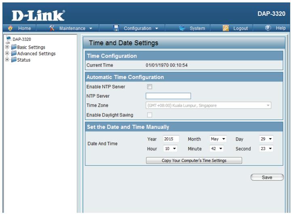The image size is (291, 214).
Task: Open the Month dropdown showing May
Action: point(218,139)
